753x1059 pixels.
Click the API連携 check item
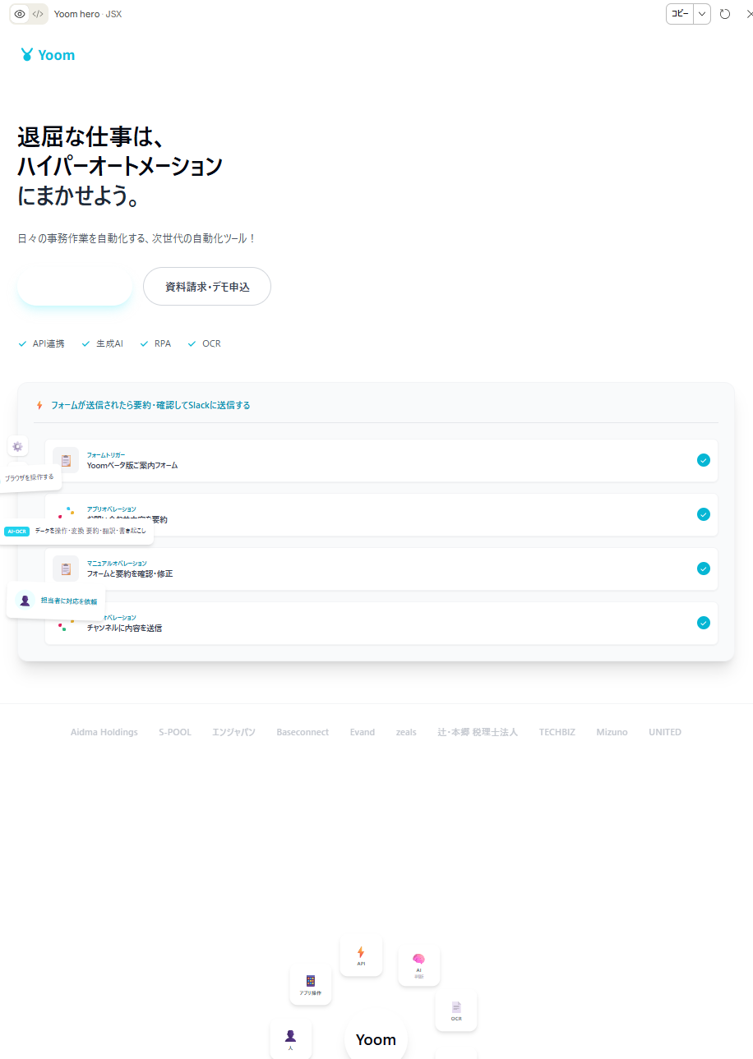pos(41,343)
